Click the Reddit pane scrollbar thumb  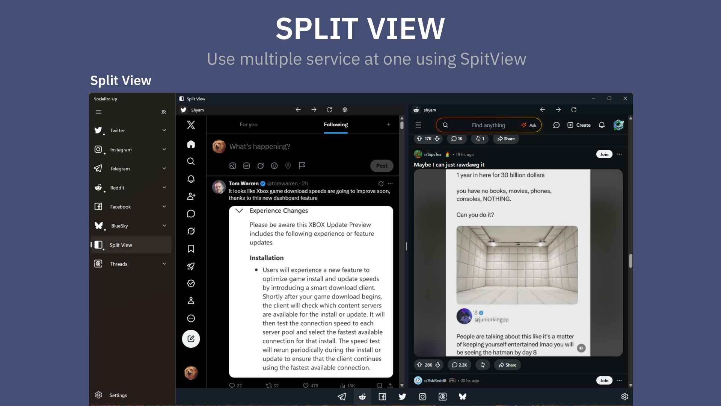click(630, 261)
